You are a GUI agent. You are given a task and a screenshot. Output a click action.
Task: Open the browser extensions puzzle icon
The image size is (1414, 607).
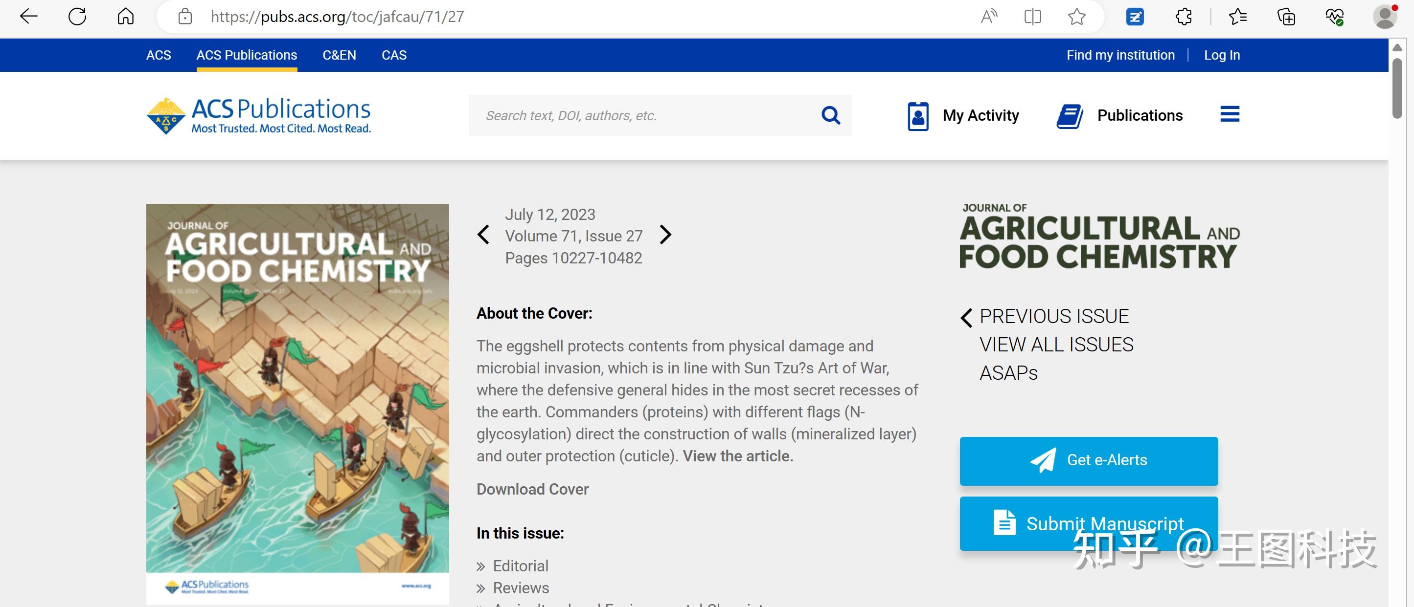1184,17
